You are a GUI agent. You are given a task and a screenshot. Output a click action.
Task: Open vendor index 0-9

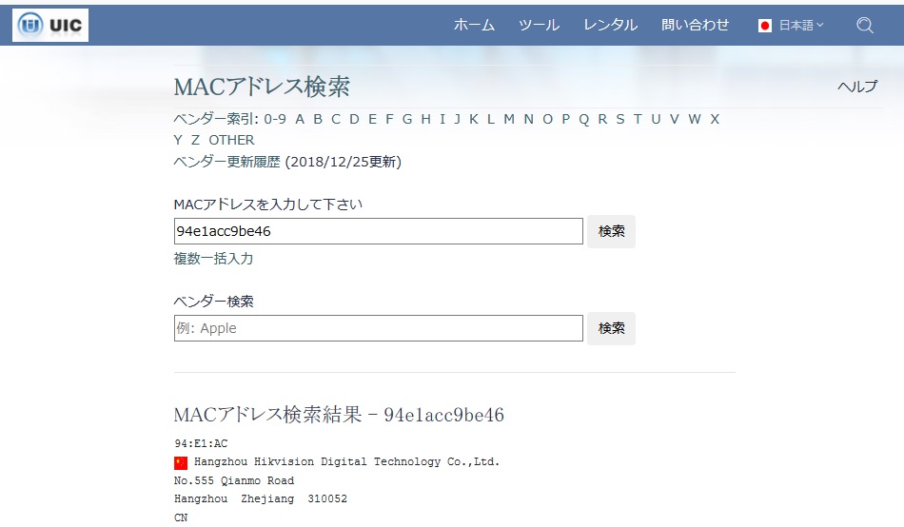point(275,119)
